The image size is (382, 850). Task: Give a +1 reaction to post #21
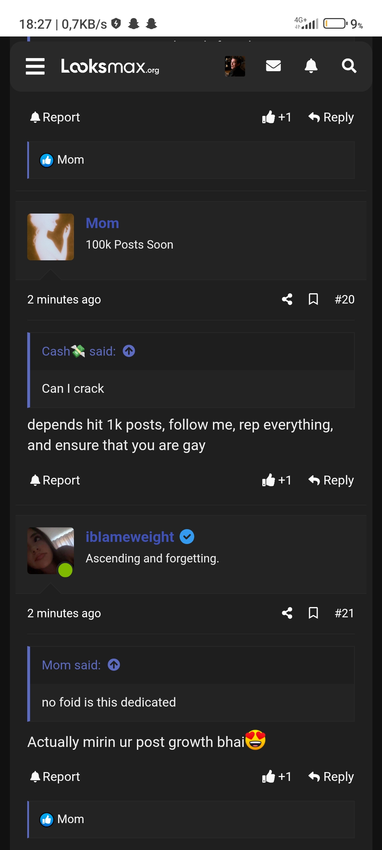[277, 776]
